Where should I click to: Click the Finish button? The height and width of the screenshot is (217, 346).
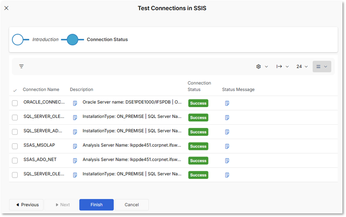coord(97,205)
